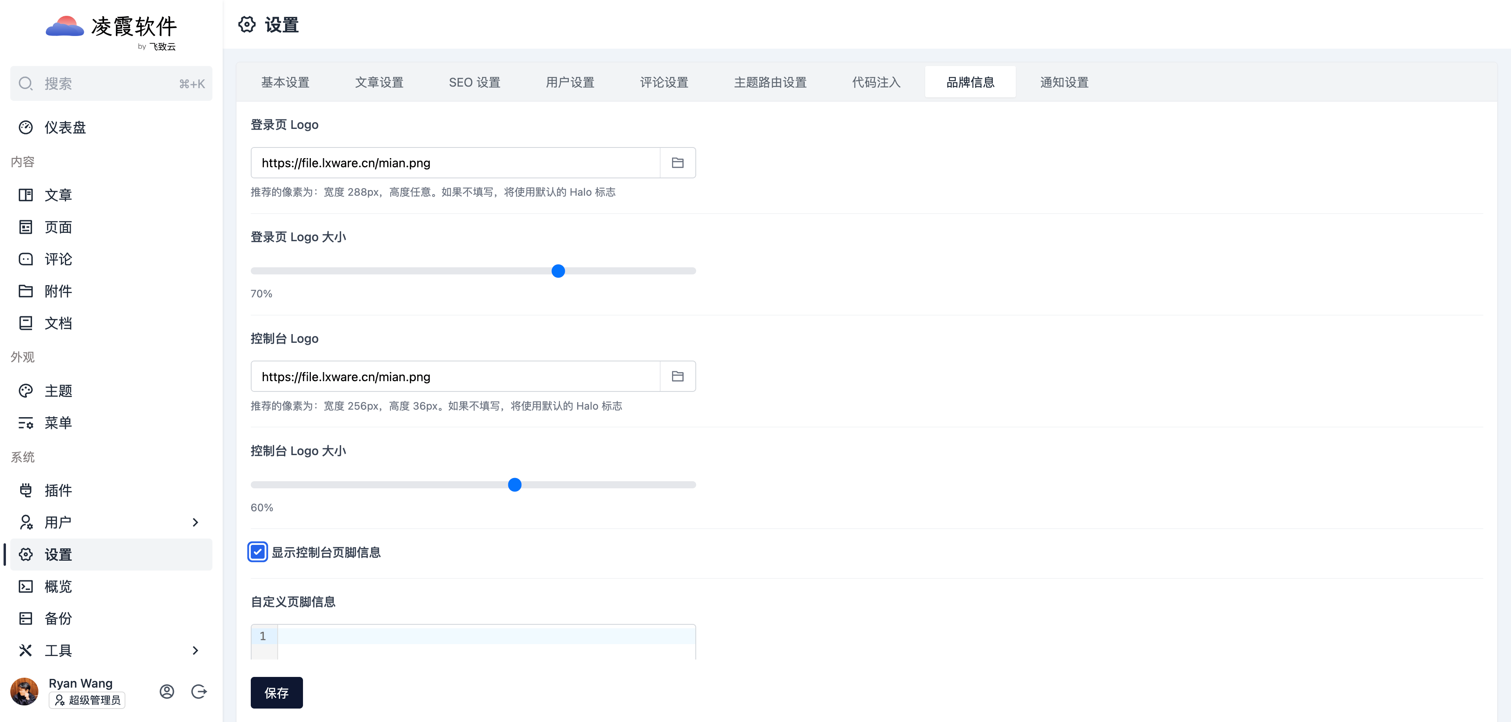The height and width of the screenshot is (722, 1511).
Task: Click the 用户 user icon
Action: 26,522
